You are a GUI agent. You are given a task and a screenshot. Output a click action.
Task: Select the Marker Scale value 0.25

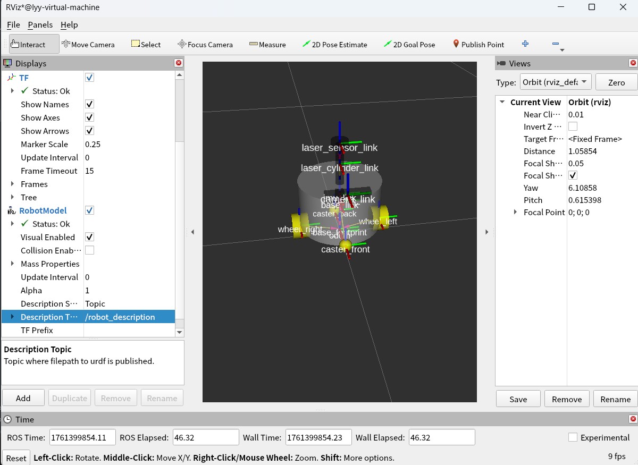(x=93, y=144)
